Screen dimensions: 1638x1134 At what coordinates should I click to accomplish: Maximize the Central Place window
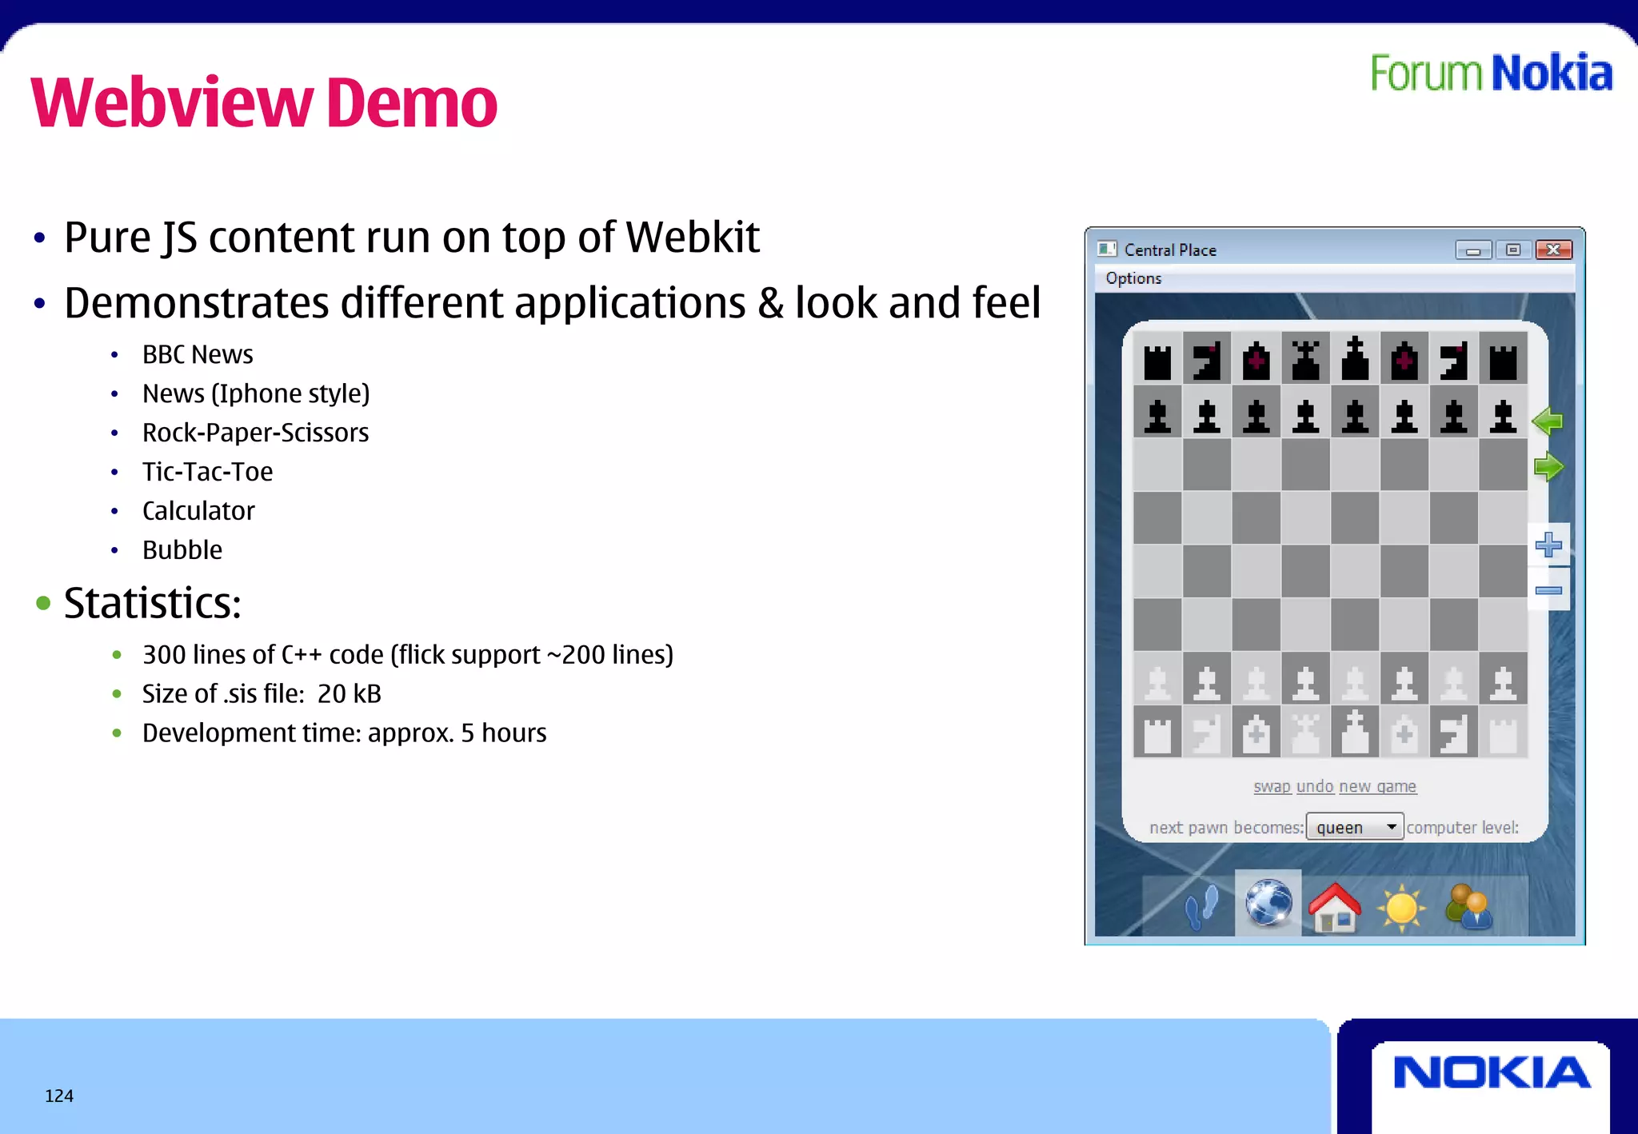(1513, 250)
